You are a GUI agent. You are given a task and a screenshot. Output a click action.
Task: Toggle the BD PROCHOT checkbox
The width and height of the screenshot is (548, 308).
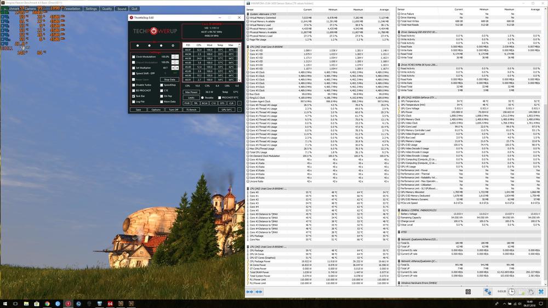coord(133,90)
